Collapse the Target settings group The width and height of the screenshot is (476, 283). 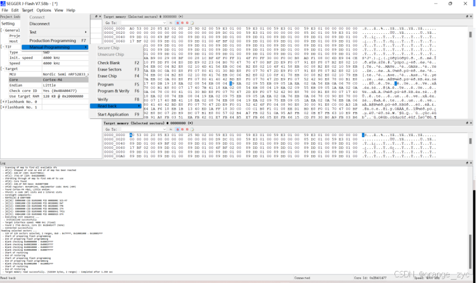[x=2, y=69]
